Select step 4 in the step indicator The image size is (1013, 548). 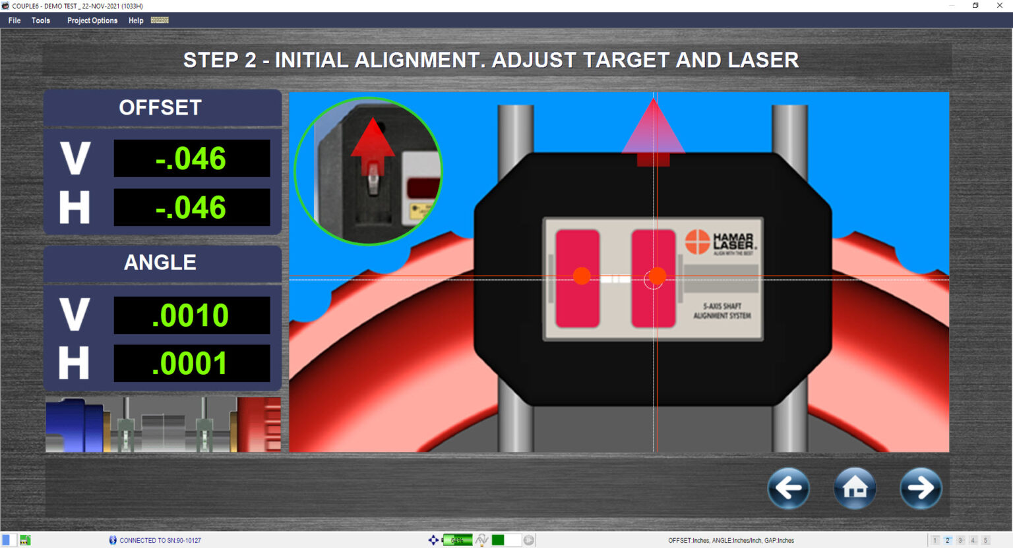[973, 540]
